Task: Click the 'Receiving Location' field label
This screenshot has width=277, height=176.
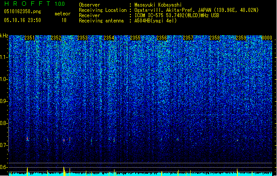Action: pyautogui.click(x=103, y=10)
